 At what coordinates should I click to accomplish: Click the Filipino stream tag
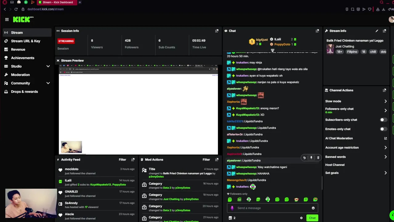pos(352,52)
